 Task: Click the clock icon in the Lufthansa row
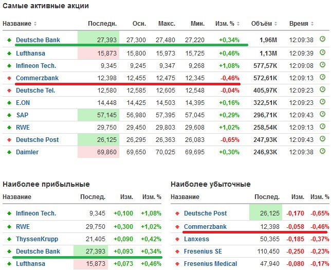[x=322, y=52]
